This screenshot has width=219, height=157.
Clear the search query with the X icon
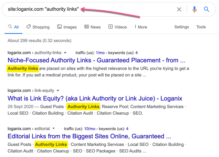(179, 9)
